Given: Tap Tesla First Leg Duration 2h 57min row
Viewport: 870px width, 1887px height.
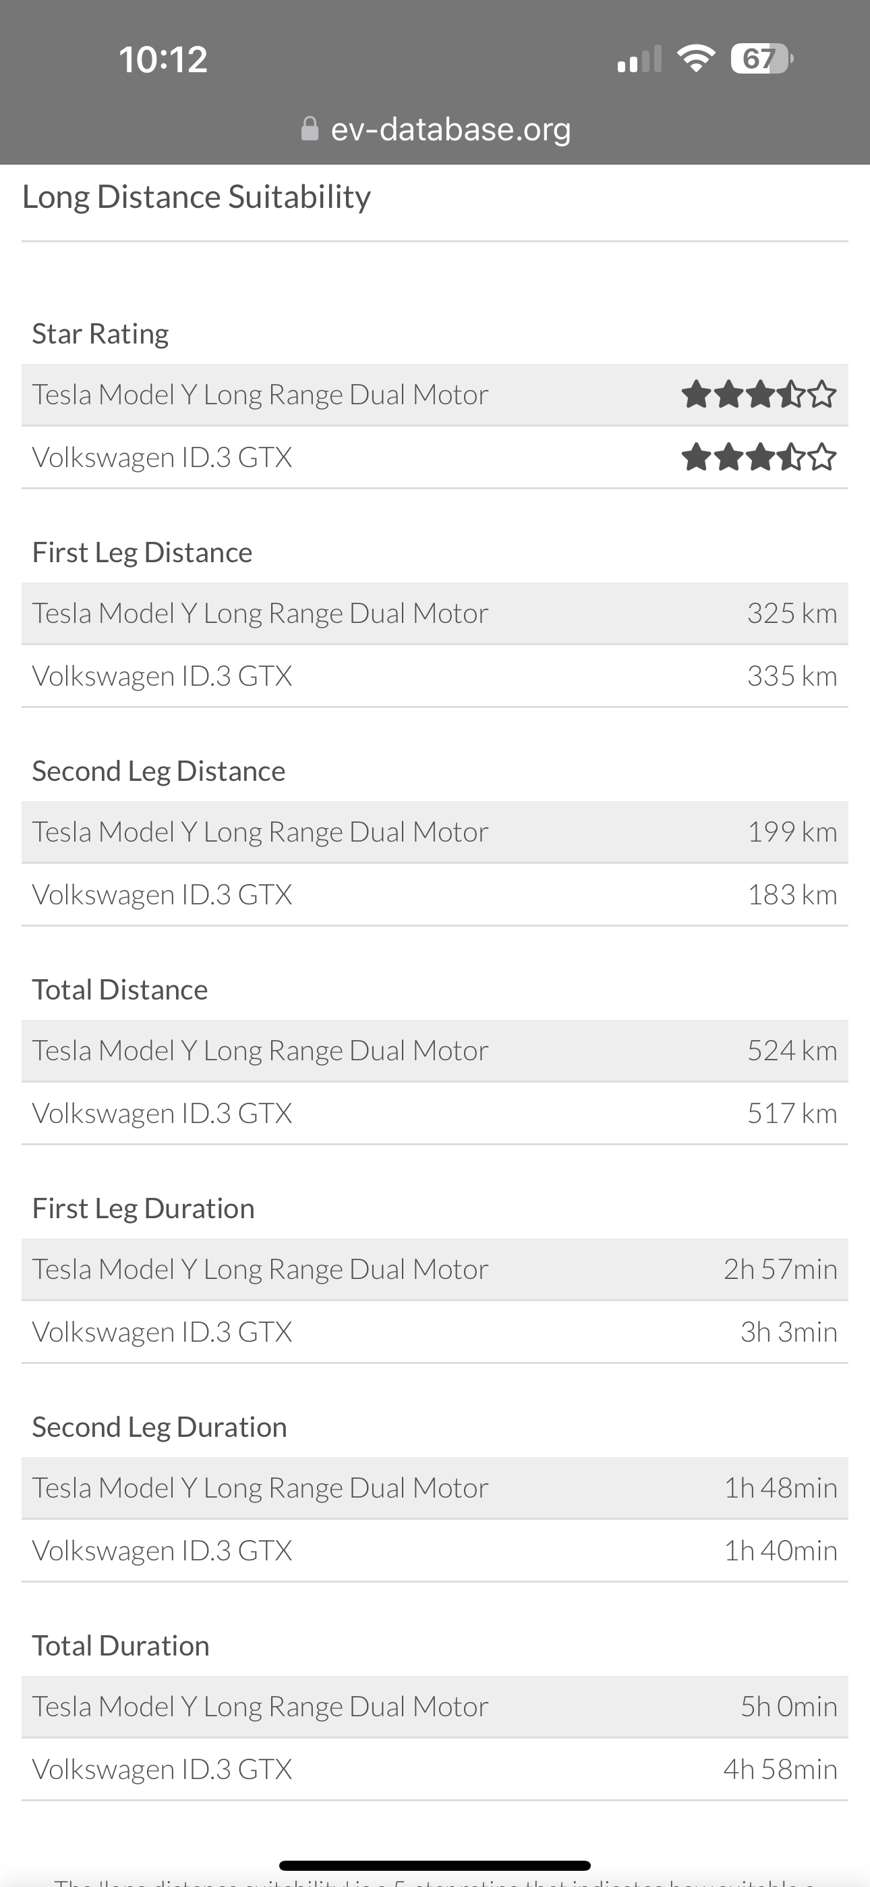Looking at the screenshot, I should (x=435, y=1269).
